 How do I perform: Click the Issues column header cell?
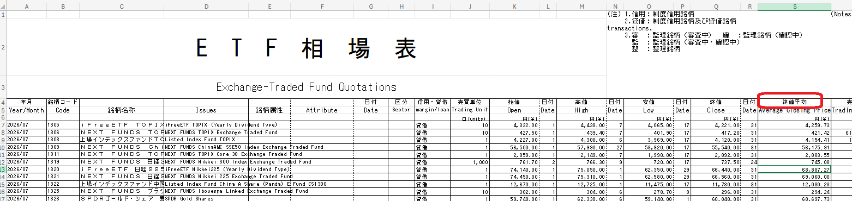[206, 110]
